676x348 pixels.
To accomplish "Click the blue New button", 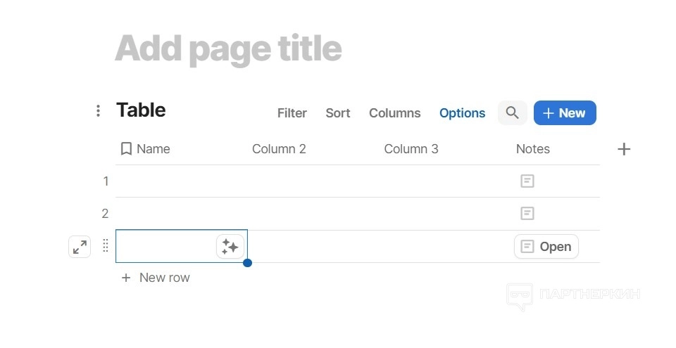I will pos(565,113).
